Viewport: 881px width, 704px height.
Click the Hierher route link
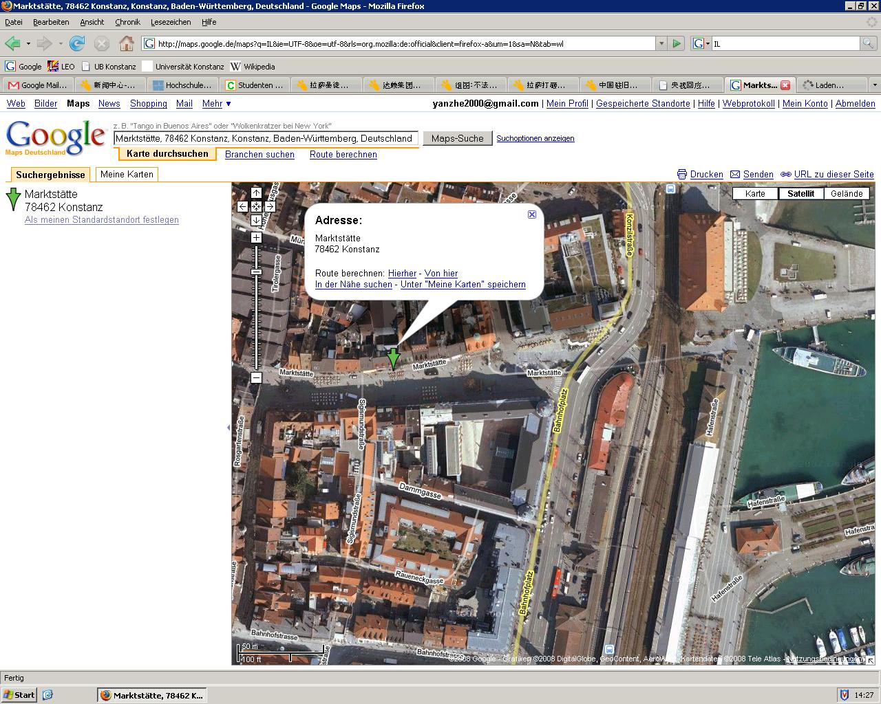402,274
